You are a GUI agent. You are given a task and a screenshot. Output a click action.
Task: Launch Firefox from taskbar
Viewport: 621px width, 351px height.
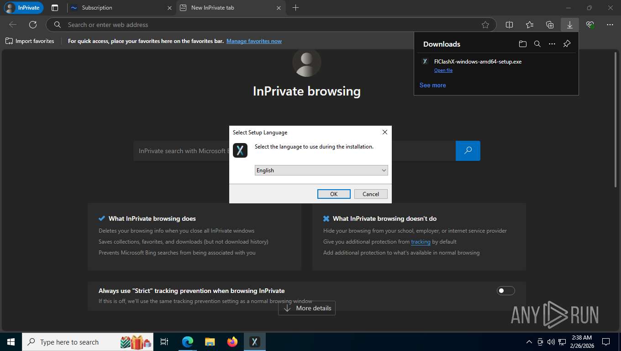[x=232, y=342]
